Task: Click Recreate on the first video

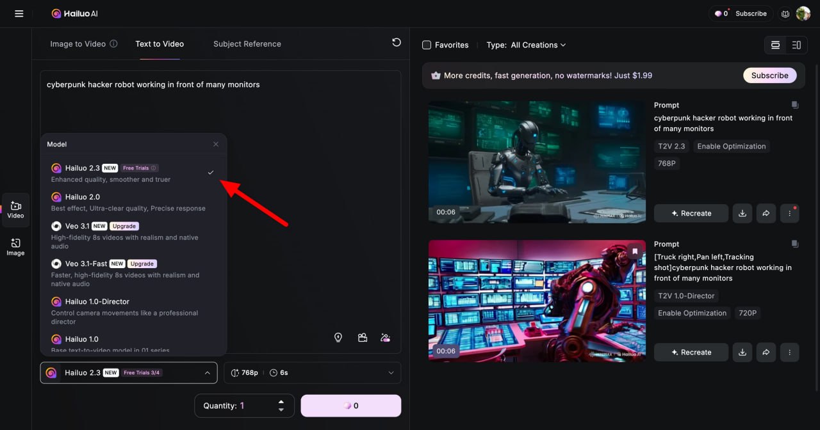Action: click(691, 213)
